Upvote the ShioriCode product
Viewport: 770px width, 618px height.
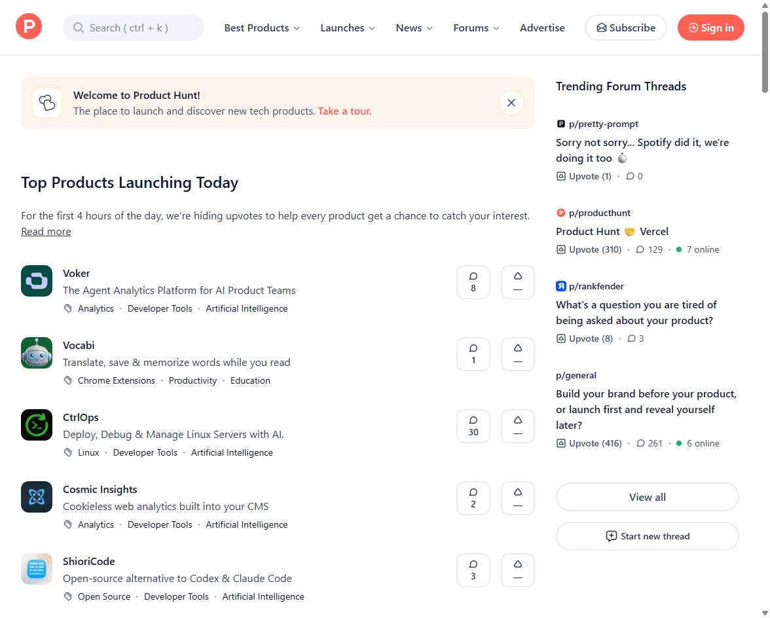tap(517, 570)
